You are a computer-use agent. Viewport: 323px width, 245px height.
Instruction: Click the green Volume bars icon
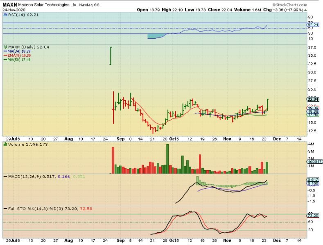click(5, 145)
